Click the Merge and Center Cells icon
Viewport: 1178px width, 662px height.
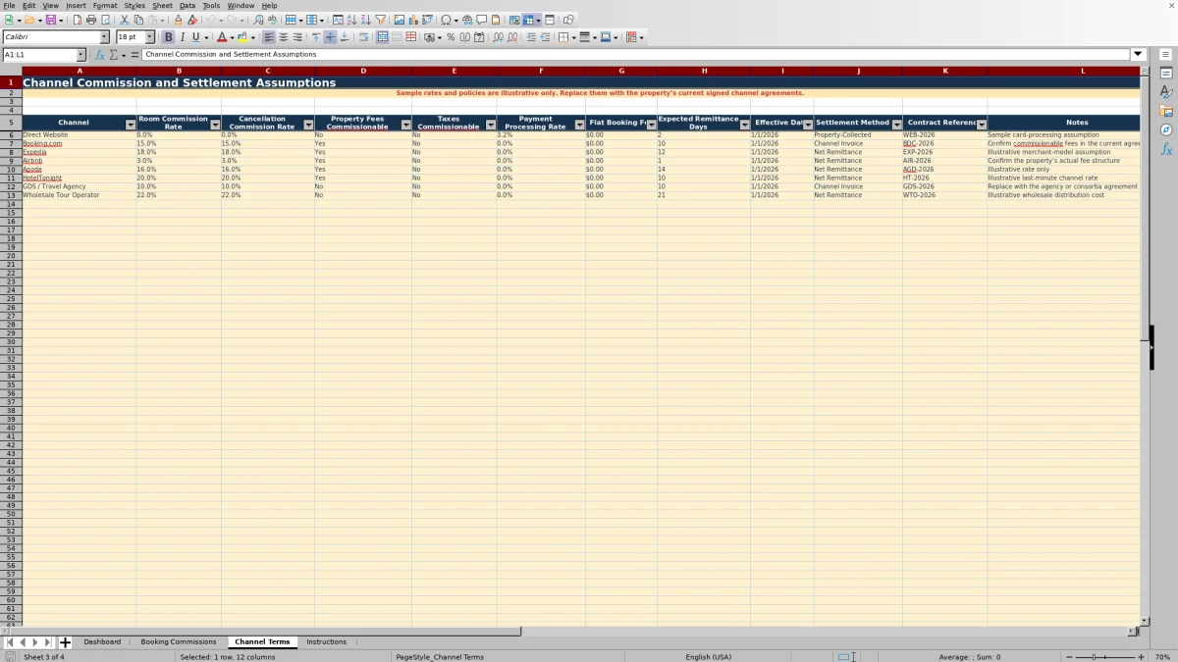pyautogui.click(x=383, y=37)
